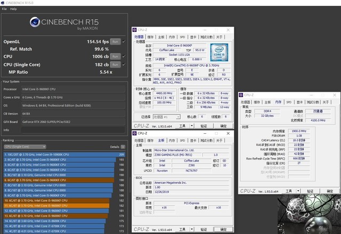This screenshot has height=234, width=341.
Task: Click the 4400.00 MHz core speed value
Action: point(164,93)
